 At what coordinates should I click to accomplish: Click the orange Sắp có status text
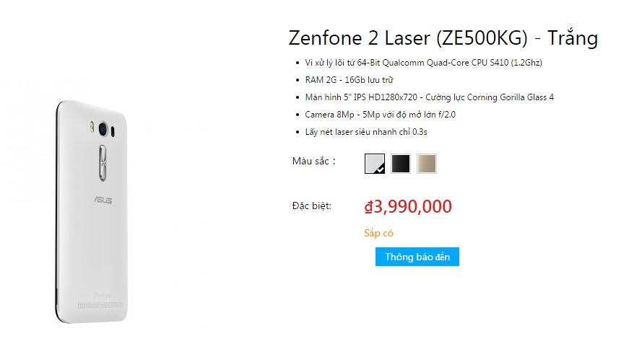point(378,233)
